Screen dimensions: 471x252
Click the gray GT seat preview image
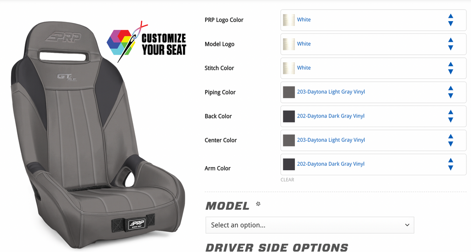98,135
